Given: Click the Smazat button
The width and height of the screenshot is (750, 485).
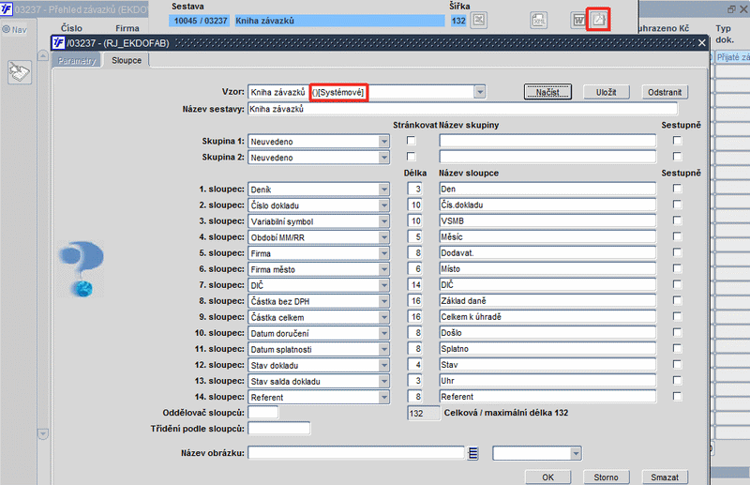Looking at the screenshot, I should [665, 477].
